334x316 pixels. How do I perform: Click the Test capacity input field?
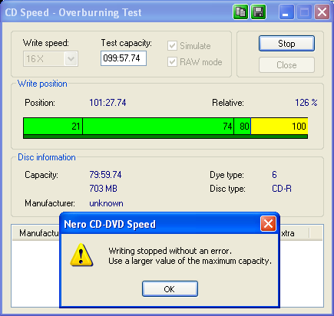pyautogui.click(x=124, y=58)
